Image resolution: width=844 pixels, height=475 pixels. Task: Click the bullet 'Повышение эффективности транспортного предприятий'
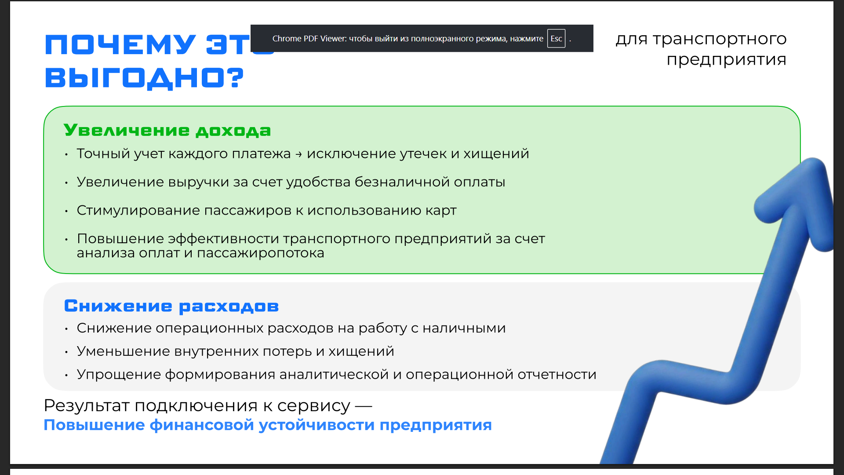point(310,238)
